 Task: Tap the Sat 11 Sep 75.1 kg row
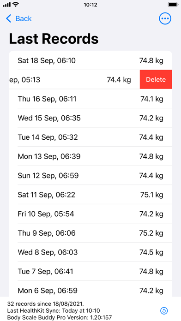[90, 195]
